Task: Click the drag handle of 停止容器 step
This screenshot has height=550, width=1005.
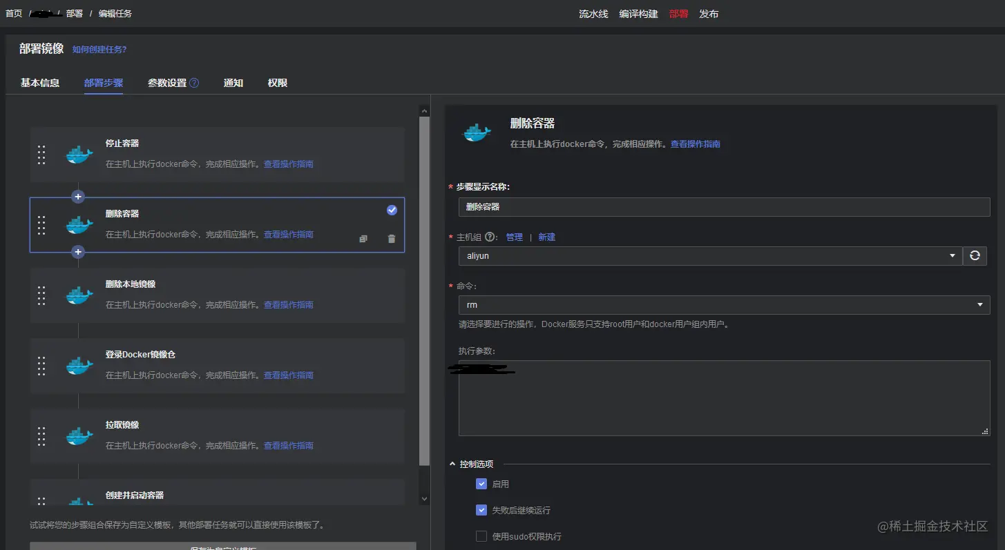Action: coord(41,155)
